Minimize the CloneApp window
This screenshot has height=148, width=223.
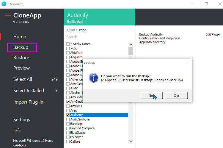pos(193,4)
